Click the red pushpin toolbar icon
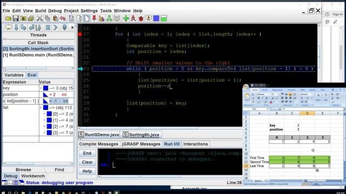This screenshot has width=346, height=194. (x=94, y=18)
